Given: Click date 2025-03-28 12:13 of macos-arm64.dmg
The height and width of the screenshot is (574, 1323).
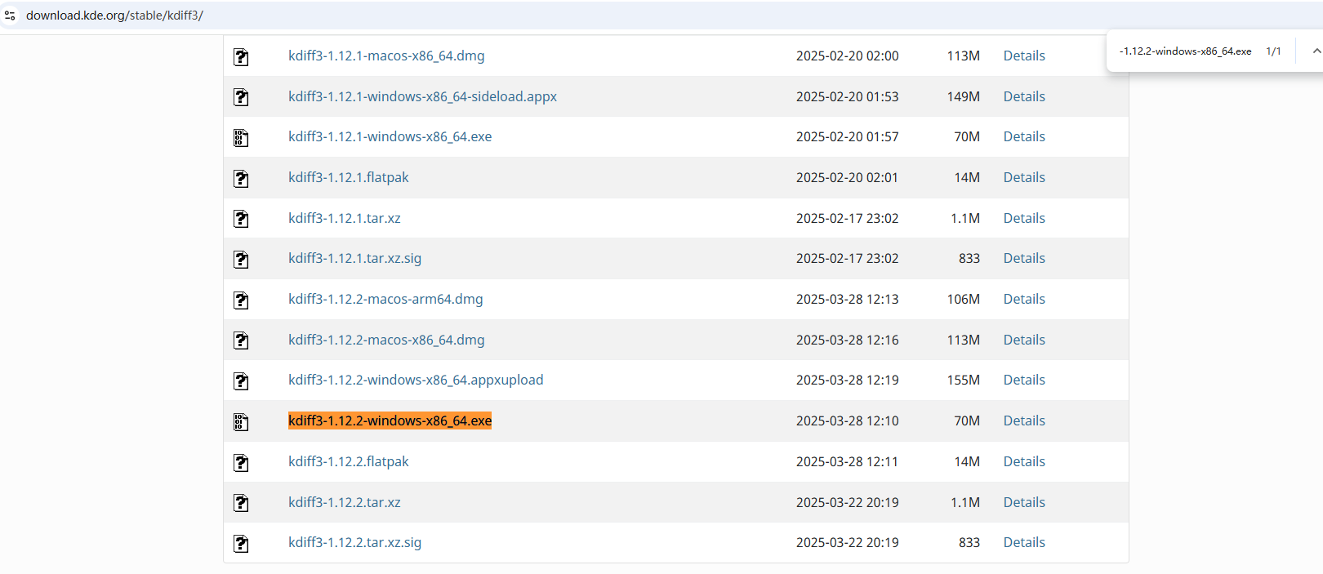Looking at the screenshot, I should (x=847, y=299).
